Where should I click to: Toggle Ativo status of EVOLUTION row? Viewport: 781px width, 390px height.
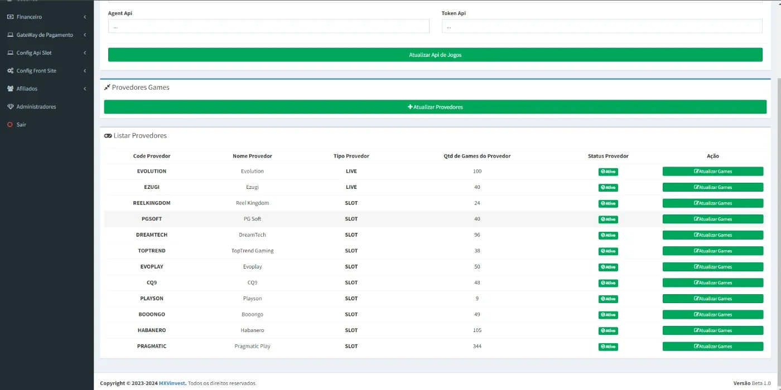click(x=608, y=172)
